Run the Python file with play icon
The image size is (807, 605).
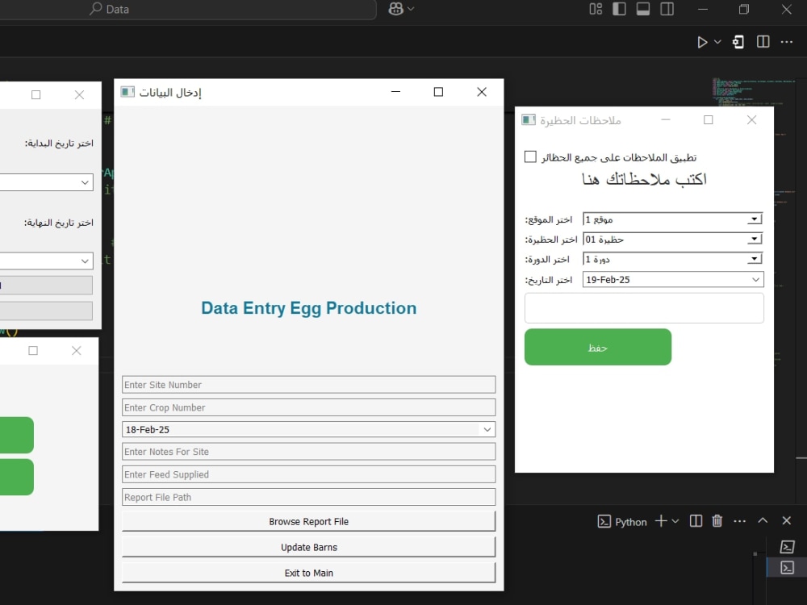(702, 42)
